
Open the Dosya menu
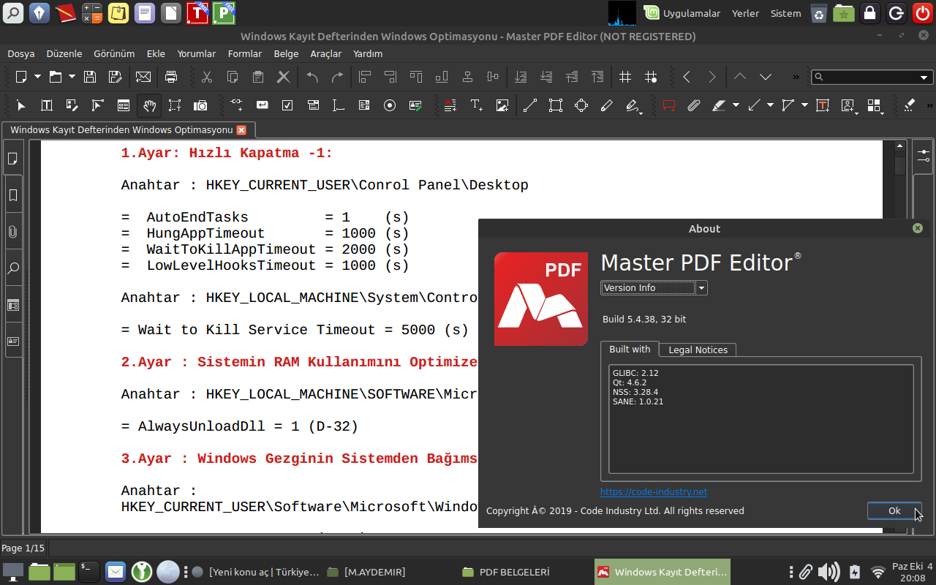[21, 53]
